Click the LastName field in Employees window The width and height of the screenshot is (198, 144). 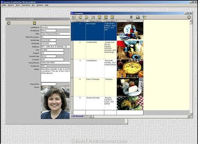[x=55, y=27]
